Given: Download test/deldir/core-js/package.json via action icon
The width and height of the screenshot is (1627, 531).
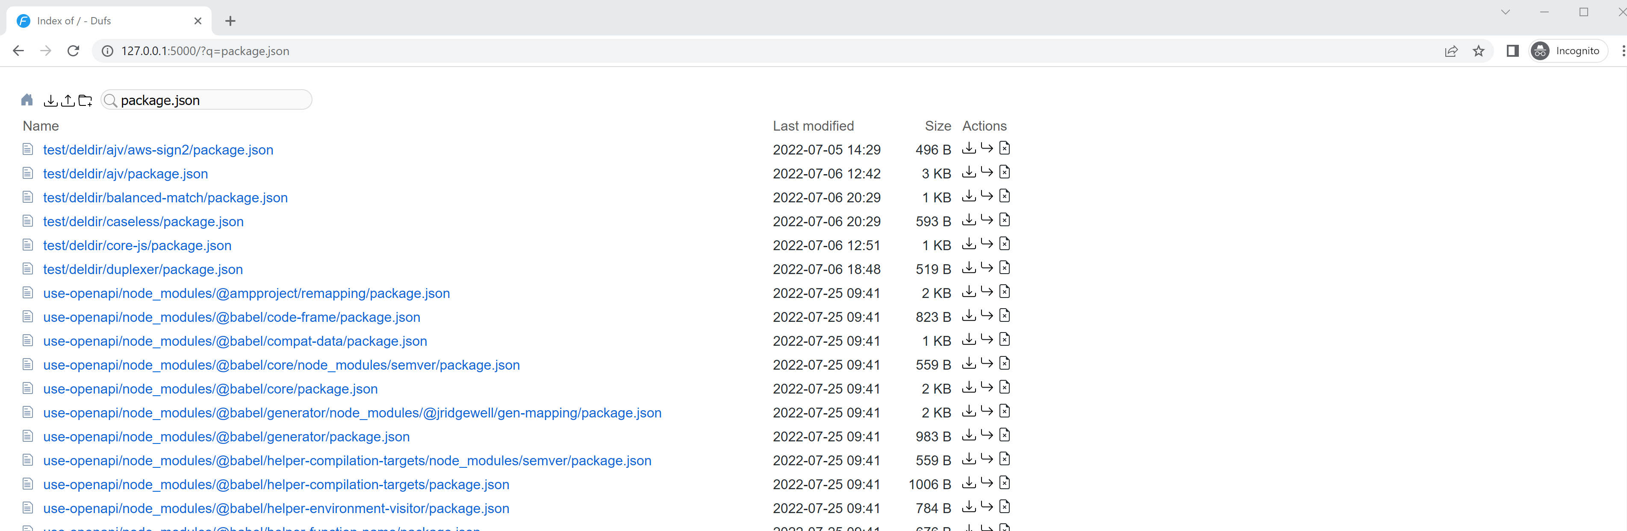Looking at the screenshot, I should 968,244.
